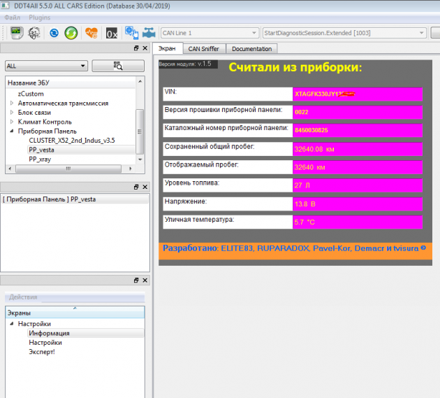Open the Documentation tab

[251, 49]
